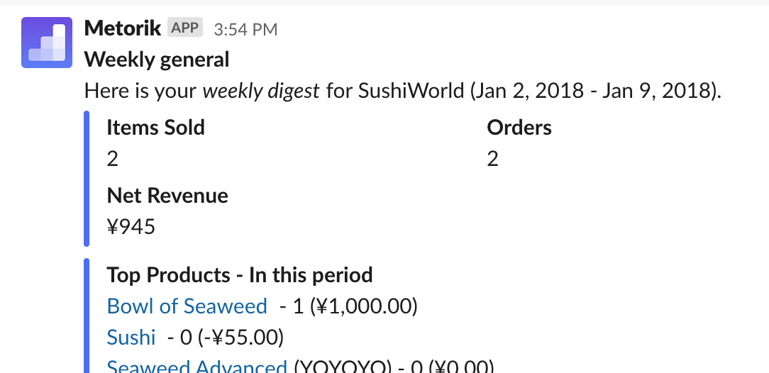Viewport: 769px width, 373px height.
Task: Click the APP badge next to Metorik
Action: 185,28
